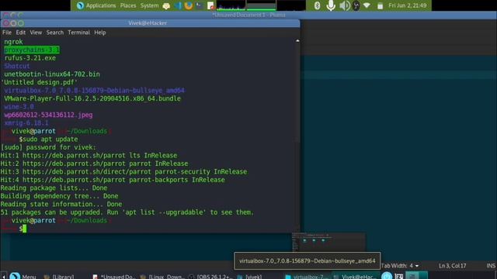
Task: Click the xmrig-6.18.1 entry
Action: click(26, 122)
